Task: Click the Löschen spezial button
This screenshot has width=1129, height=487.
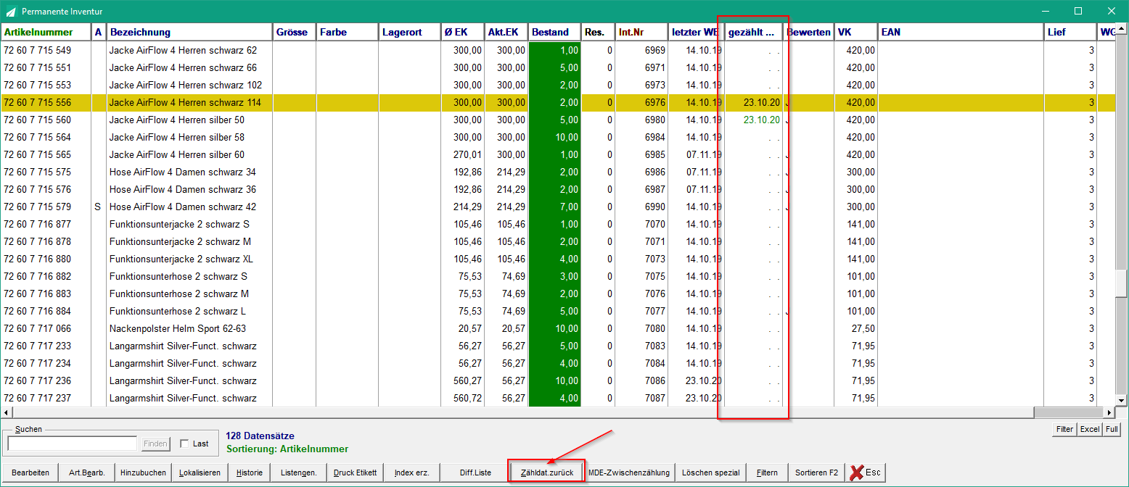Action: (x=710, y=473)
